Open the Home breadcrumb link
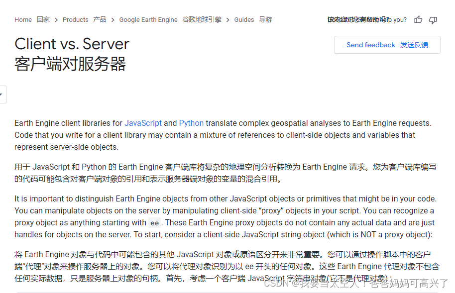Viewport: 455px width, 293px height. click(x=23, y=20)
